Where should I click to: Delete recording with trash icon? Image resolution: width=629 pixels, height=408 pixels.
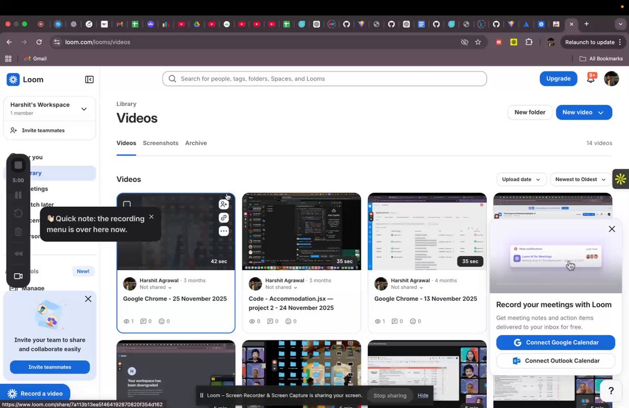click(18, 231)
